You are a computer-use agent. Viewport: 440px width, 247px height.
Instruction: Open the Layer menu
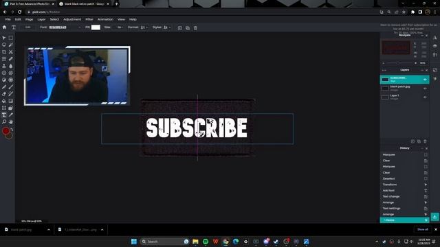(x=41, y=19)
